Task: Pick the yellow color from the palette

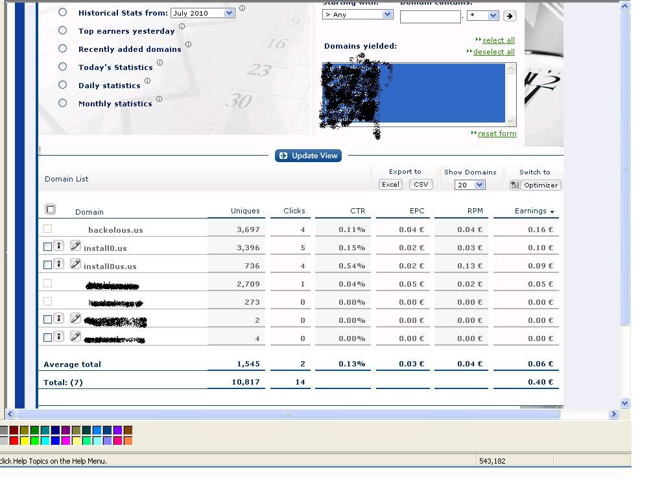Action: point(24,441)
